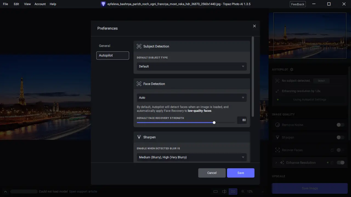
Task: Open the Help menu
Action: (53, 4)
